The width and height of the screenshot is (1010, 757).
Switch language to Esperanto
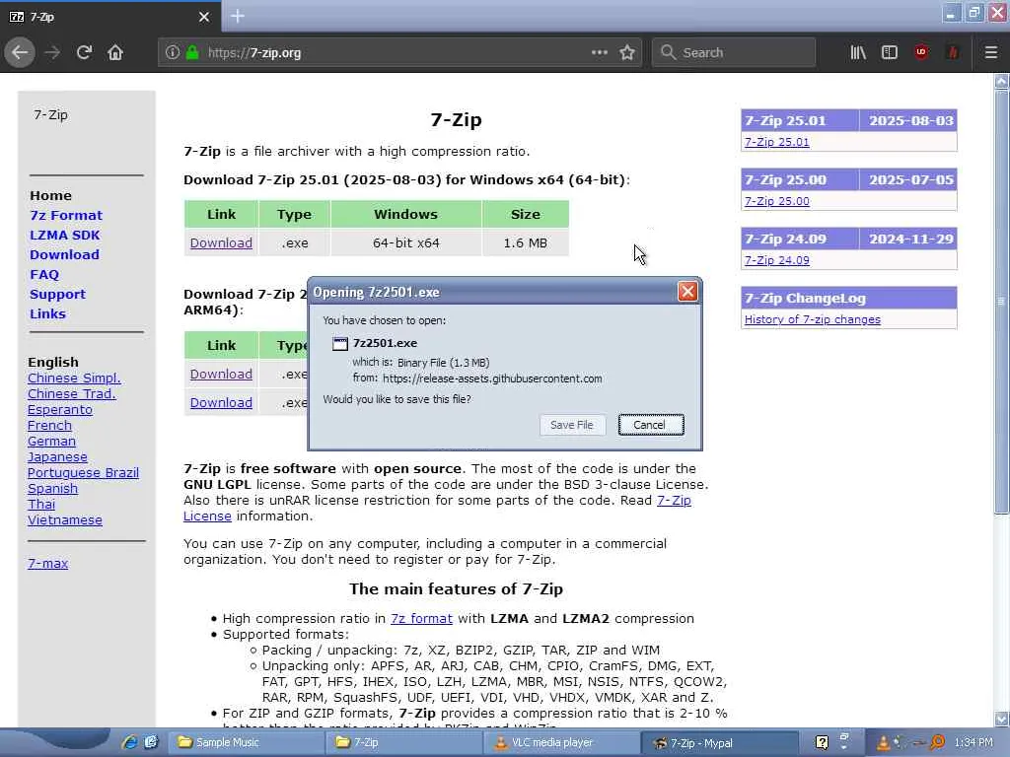click(x=60, y=410)
